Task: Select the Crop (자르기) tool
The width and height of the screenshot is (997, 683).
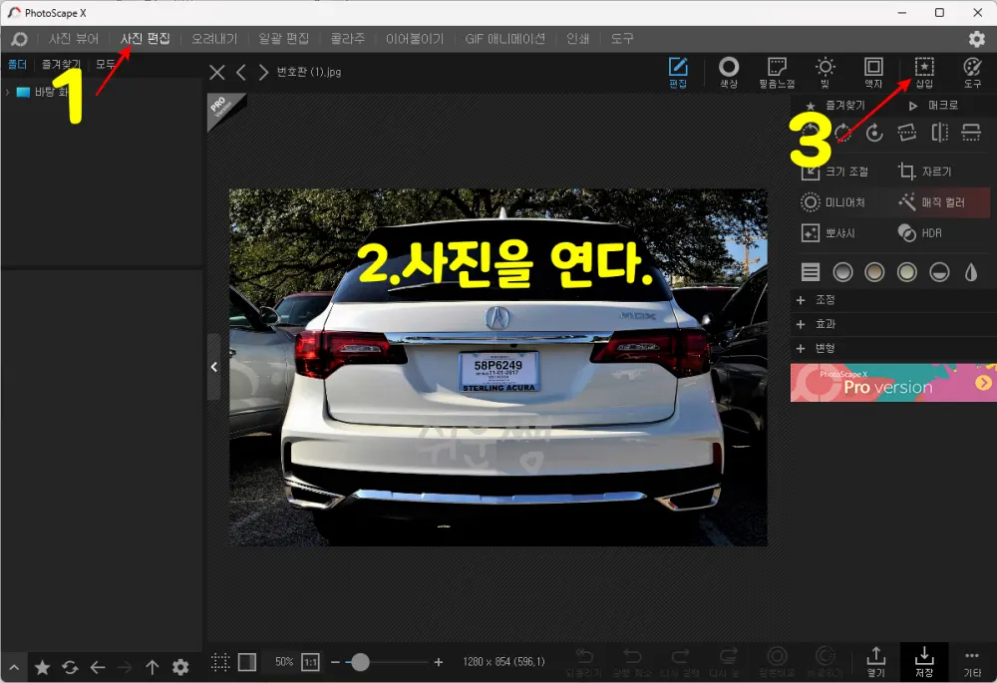Action: pos(923,171)
